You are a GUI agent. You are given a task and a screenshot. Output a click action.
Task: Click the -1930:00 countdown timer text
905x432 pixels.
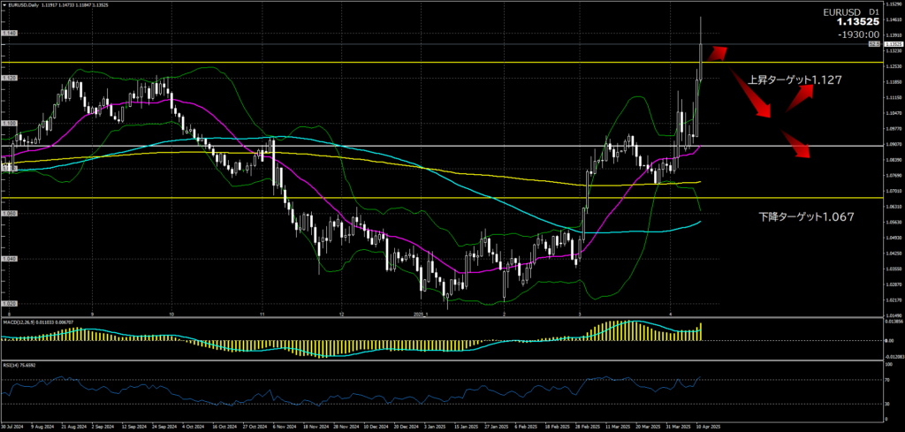[869, 34]
